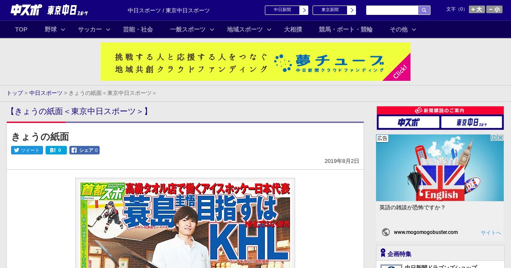Open the TOP navigation item
The image size is (511, 268).
coord(21,29)
